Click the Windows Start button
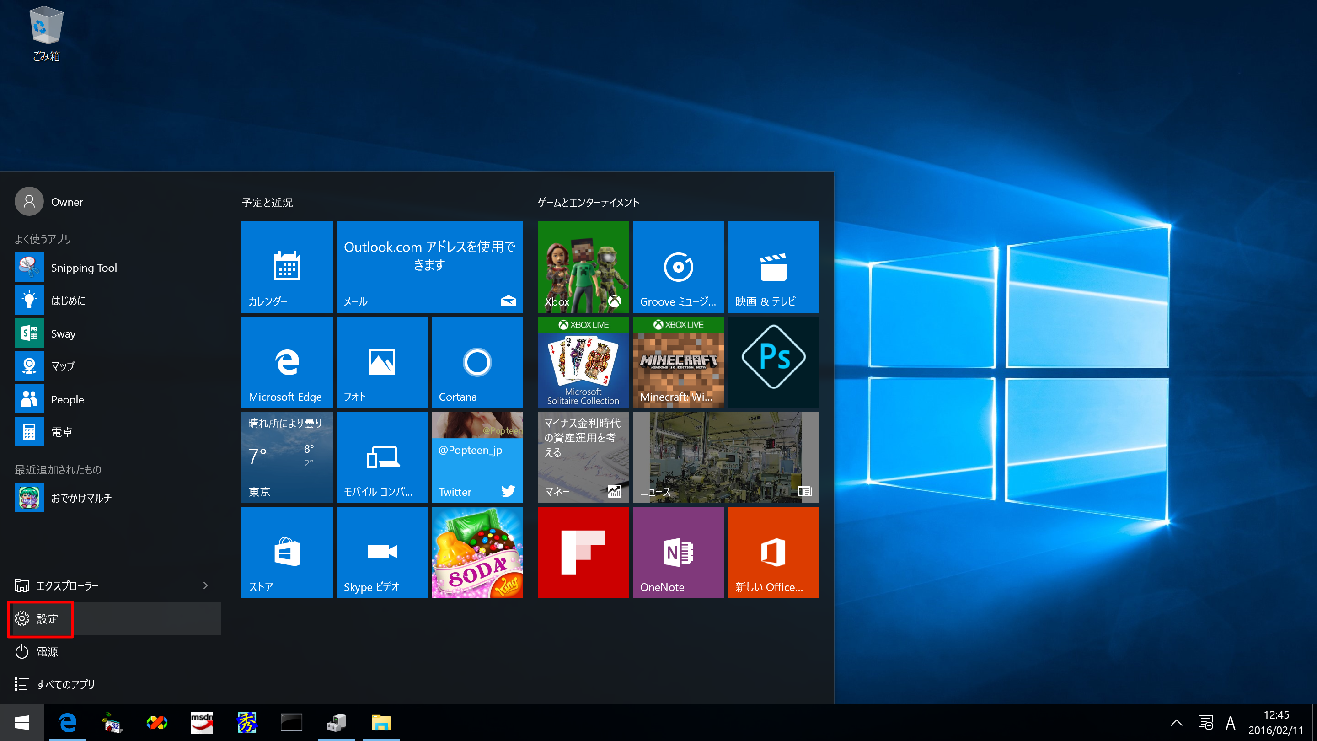The width and height of the screenshot is (1317, 741). pyautogui.click(x=22, y=723)
